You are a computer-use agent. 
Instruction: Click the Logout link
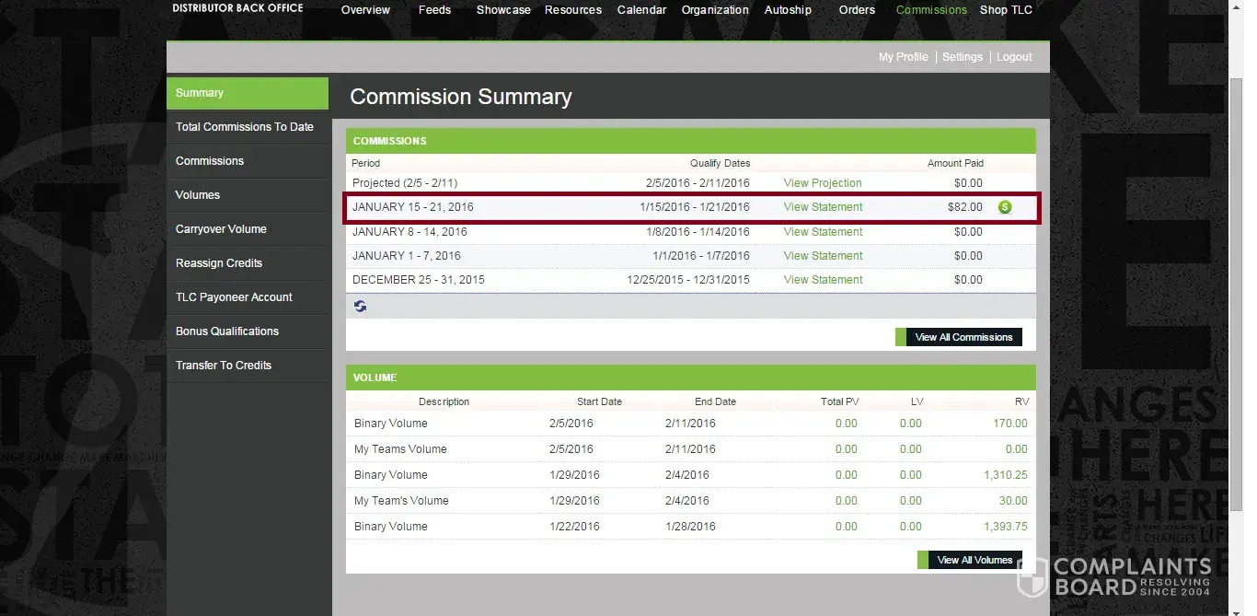[1014, 57]
